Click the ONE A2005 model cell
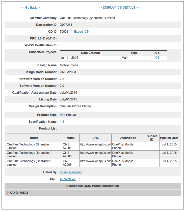 pyautogui.click(x=71, y=163)
